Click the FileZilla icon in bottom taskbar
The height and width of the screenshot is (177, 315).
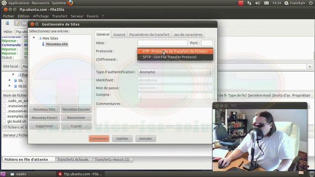60,174
